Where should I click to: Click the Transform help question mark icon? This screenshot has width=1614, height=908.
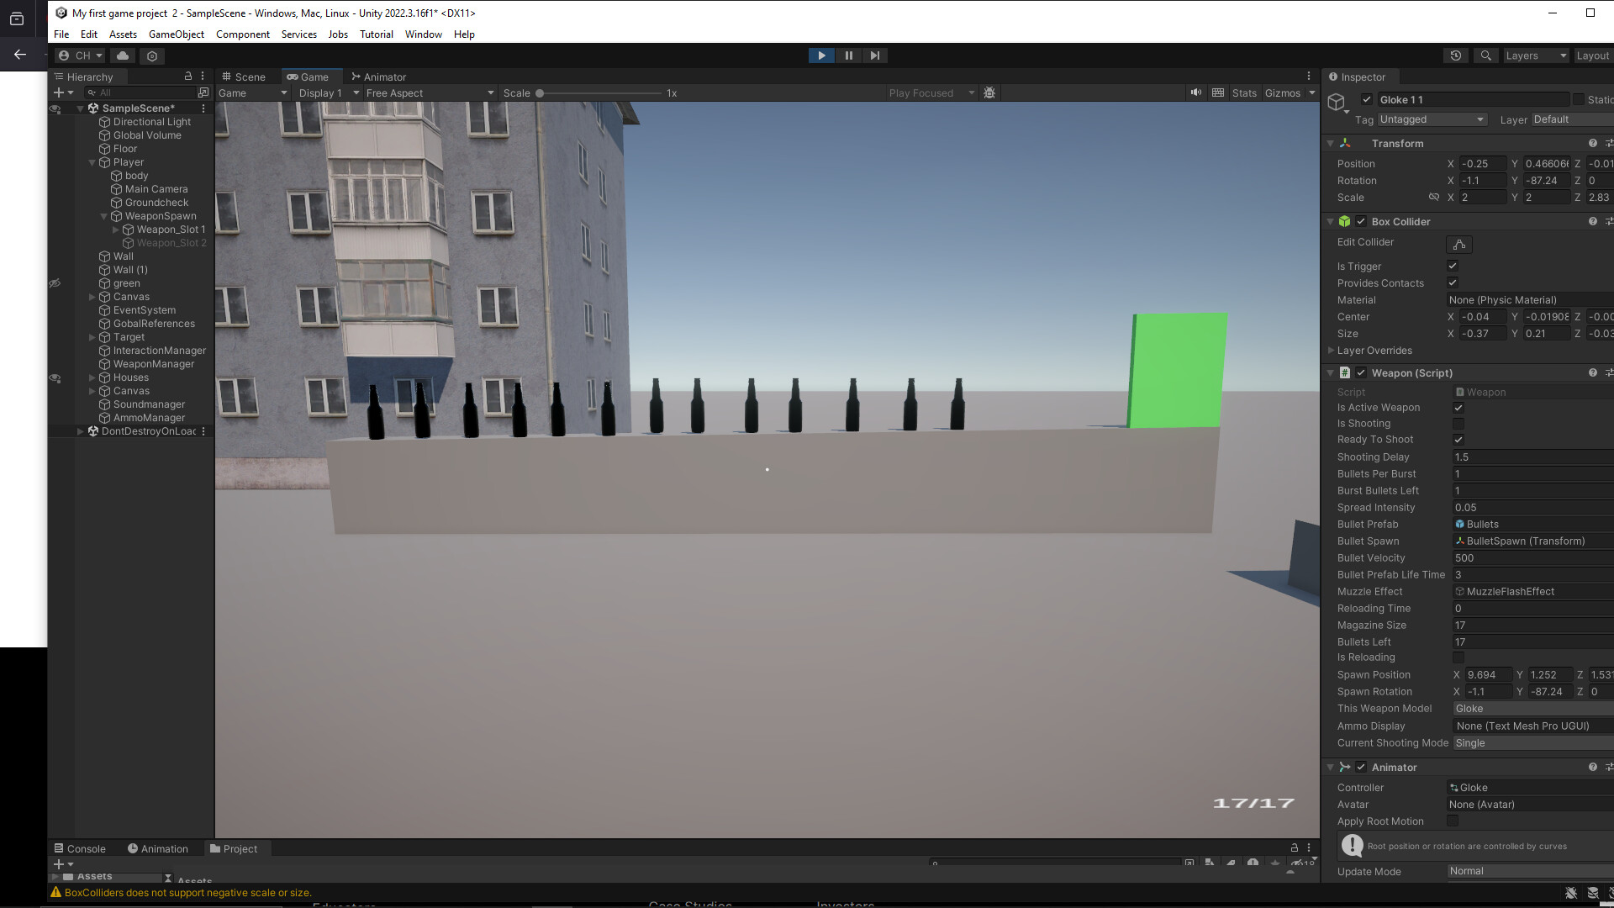point(1593,143)
